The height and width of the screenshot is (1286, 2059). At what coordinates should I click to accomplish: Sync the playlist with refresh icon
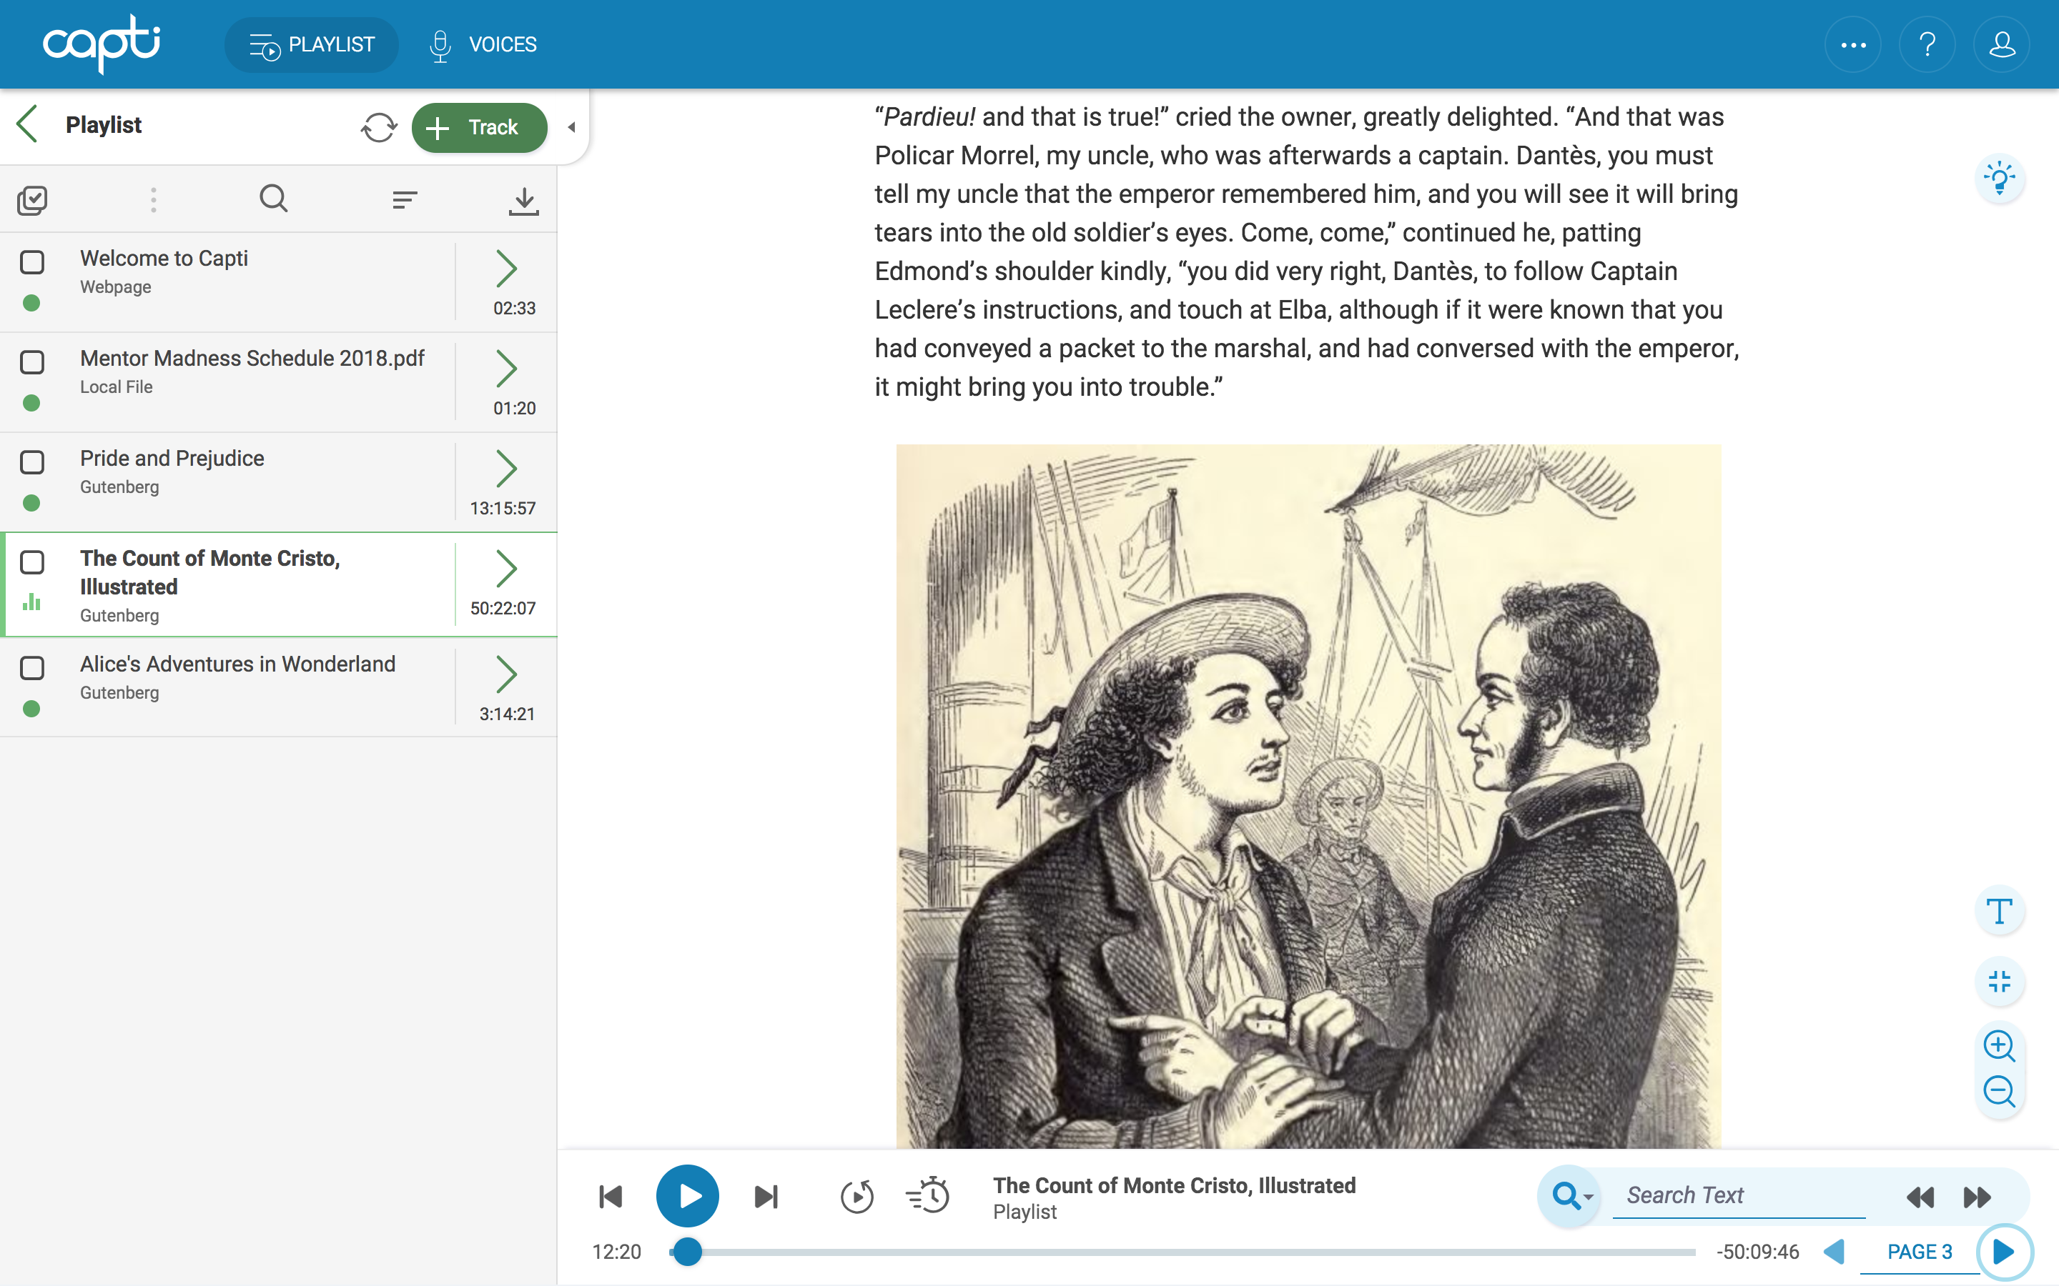pyautogui.click(x=379, y=128)
